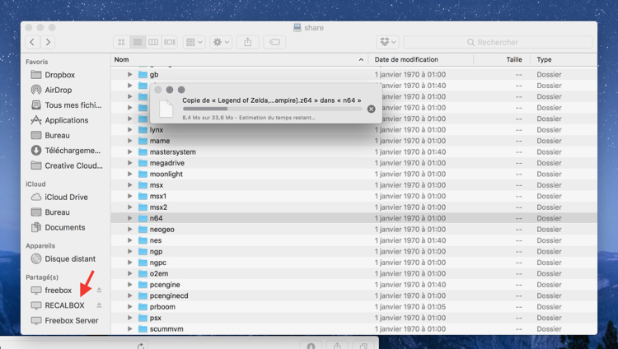This screenshot has width=618, height=349.
Task: Expand the megadrive folder
Action: coord(129,163)
